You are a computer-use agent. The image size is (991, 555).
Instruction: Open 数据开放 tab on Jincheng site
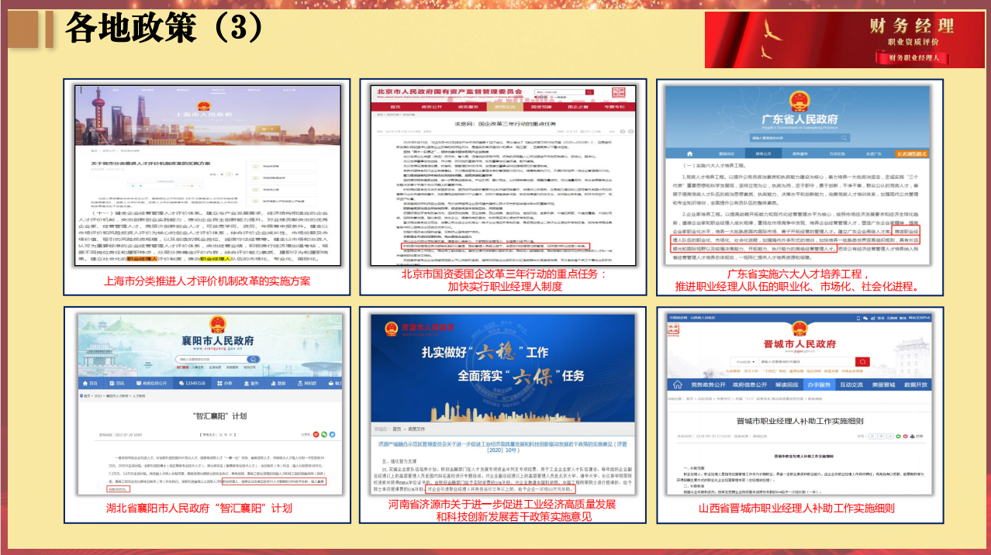click(x=916, y=385)
